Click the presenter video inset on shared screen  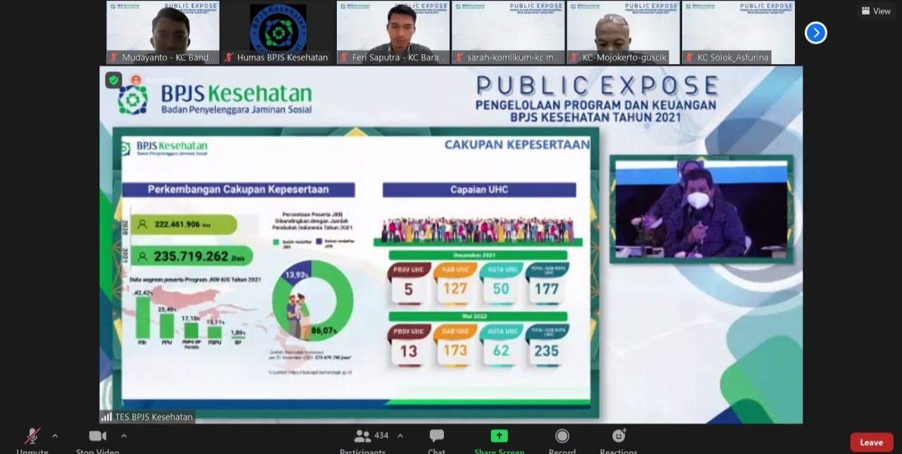(701, 209)
